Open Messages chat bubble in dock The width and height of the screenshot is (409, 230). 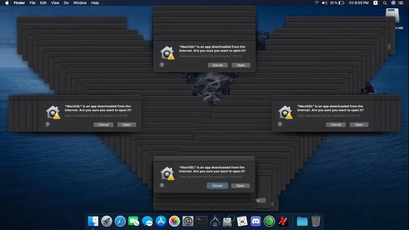click(148, 222)
